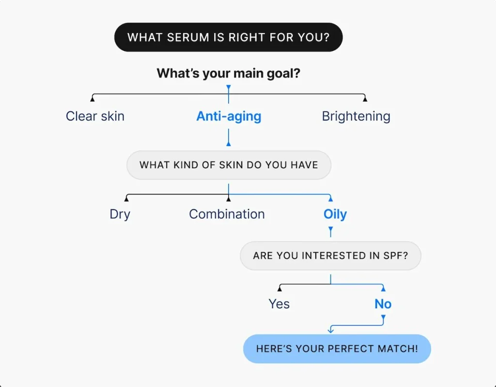This screenshot has width=496, height=387.
Task: Click the black arrow above Dry
Action: point(127,198)
